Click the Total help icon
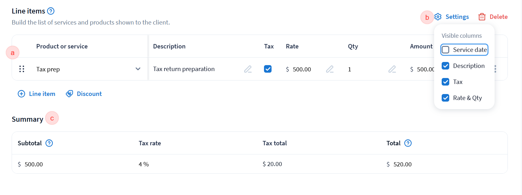Screen dimensions: 522x195 (408, 143)
